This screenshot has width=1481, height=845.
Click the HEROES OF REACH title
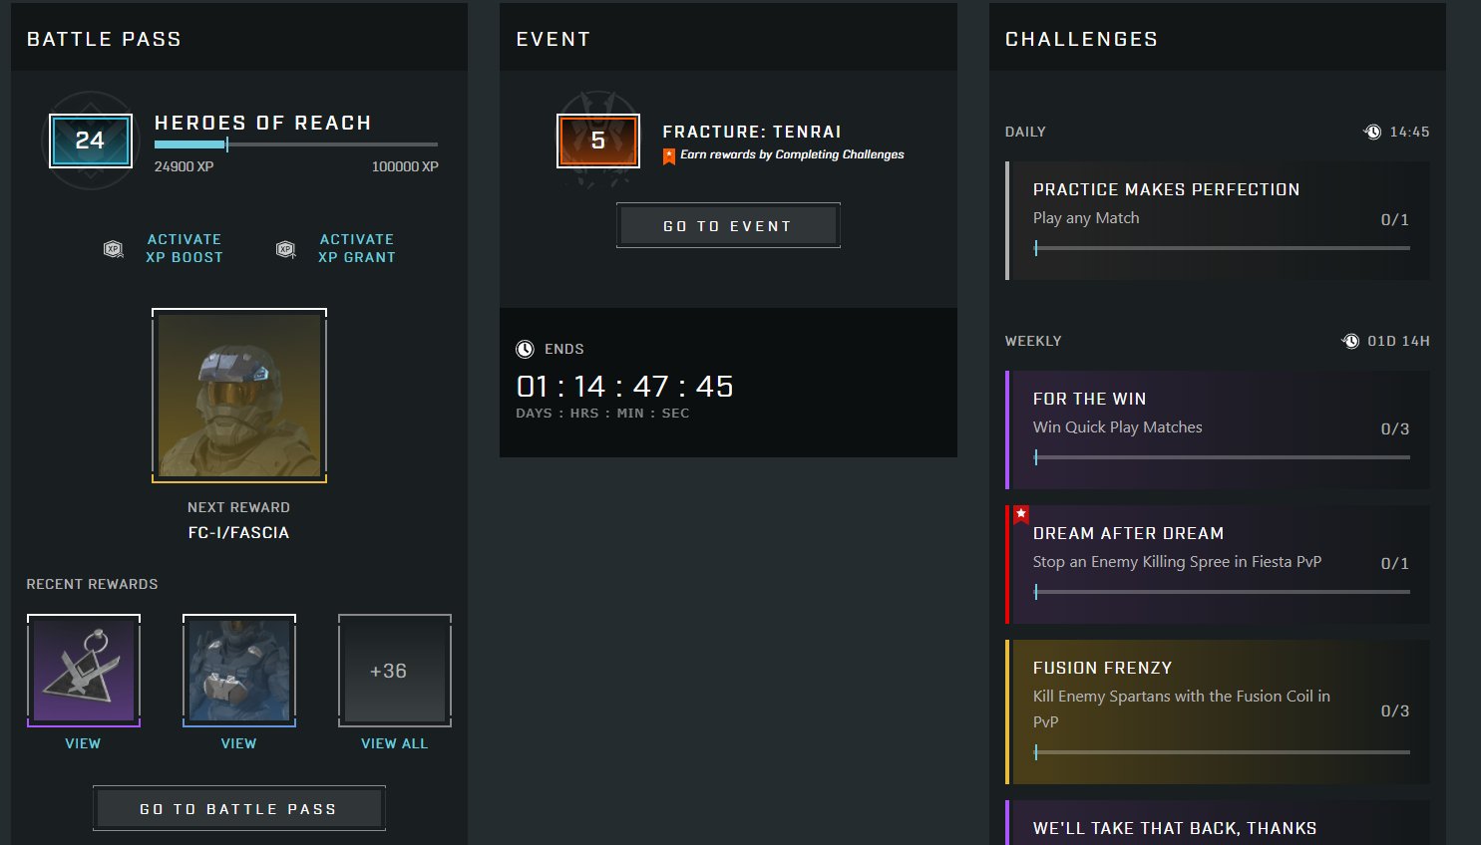(262, 123)
